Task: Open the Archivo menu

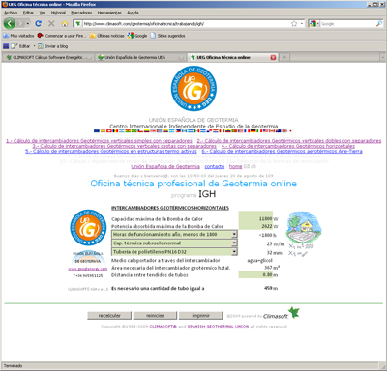Action: click(x=11, y=13)
